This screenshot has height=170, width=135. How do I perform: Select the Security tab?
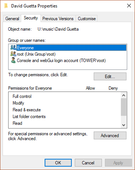coord(31,18)
